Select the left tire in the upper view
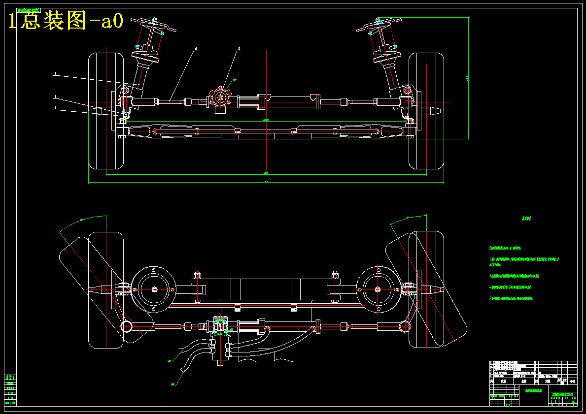The height and width of the screenshot is (414, 586). (106, 111)
